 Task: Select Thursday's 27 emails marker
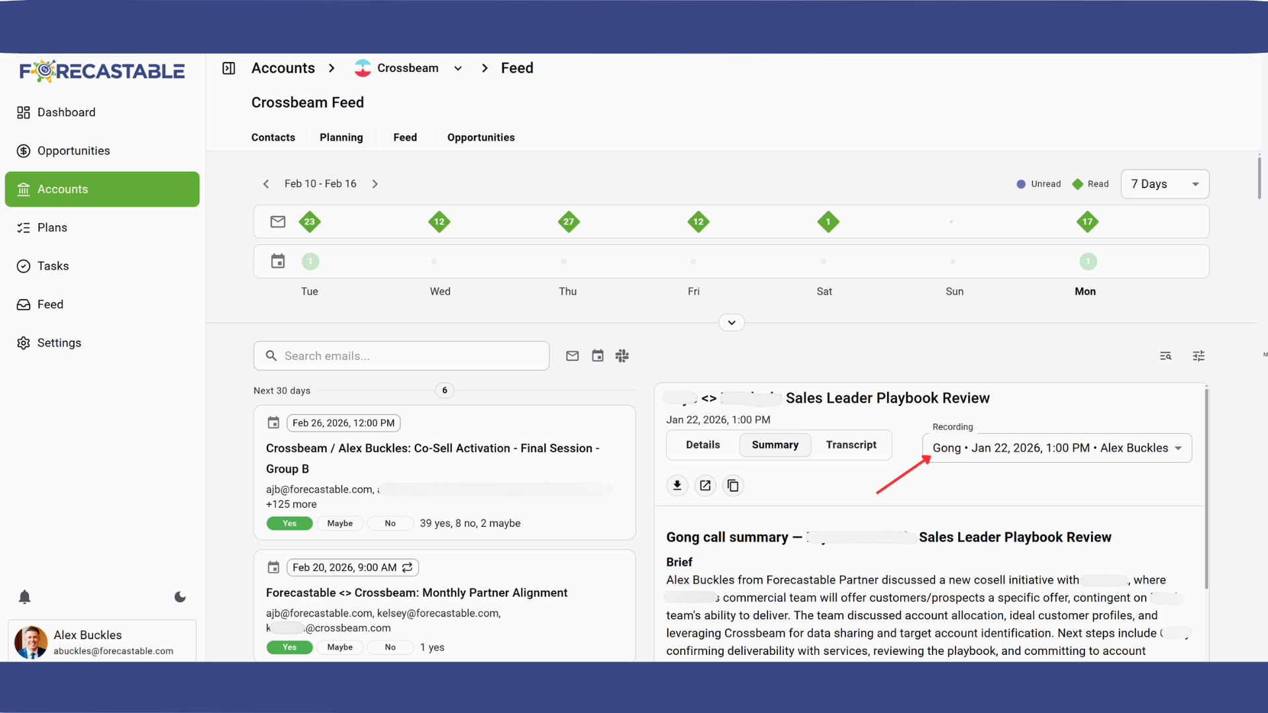pyautogui.click(x=568, y=222)
